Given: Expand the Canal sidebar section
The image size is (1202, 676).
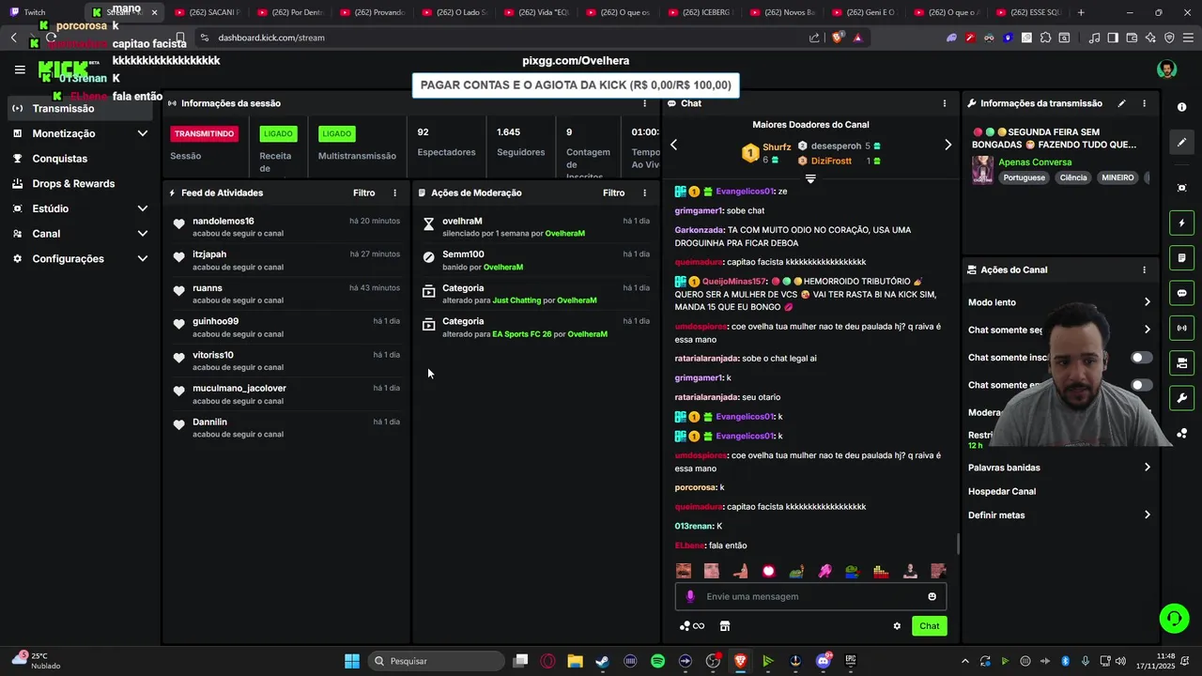Looking at the screenshot, I should 143,234.
